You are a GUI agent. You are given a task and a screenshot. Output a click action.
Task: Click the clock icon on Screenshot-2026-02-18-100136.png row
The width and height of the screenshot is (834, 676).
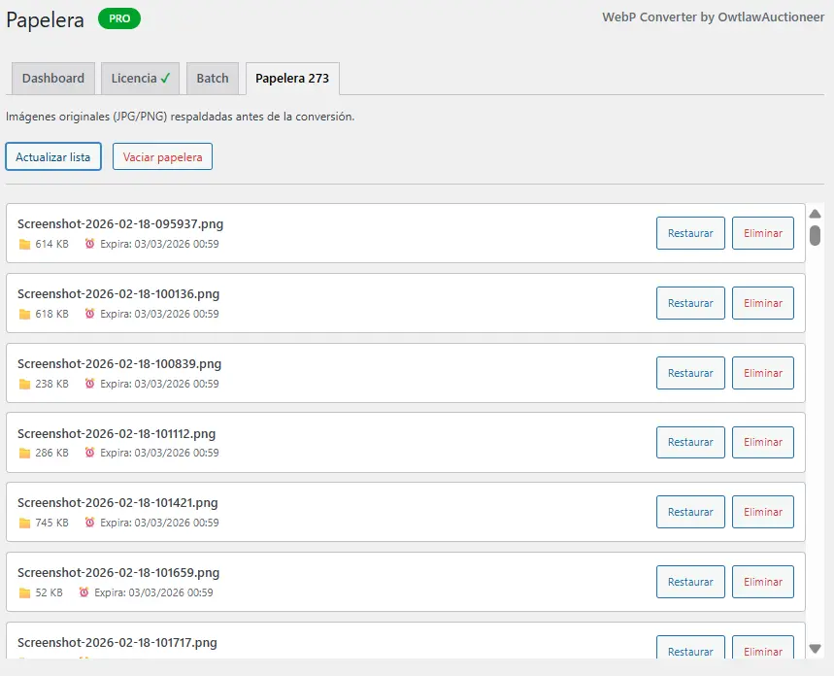(x=90, y=314)
